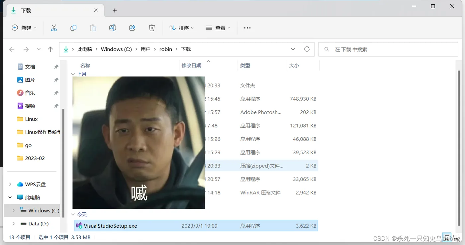This screenshot has width=465, height=245.
Task: Open the 排序 sort dropdown
Action: [x=181, y=28]
